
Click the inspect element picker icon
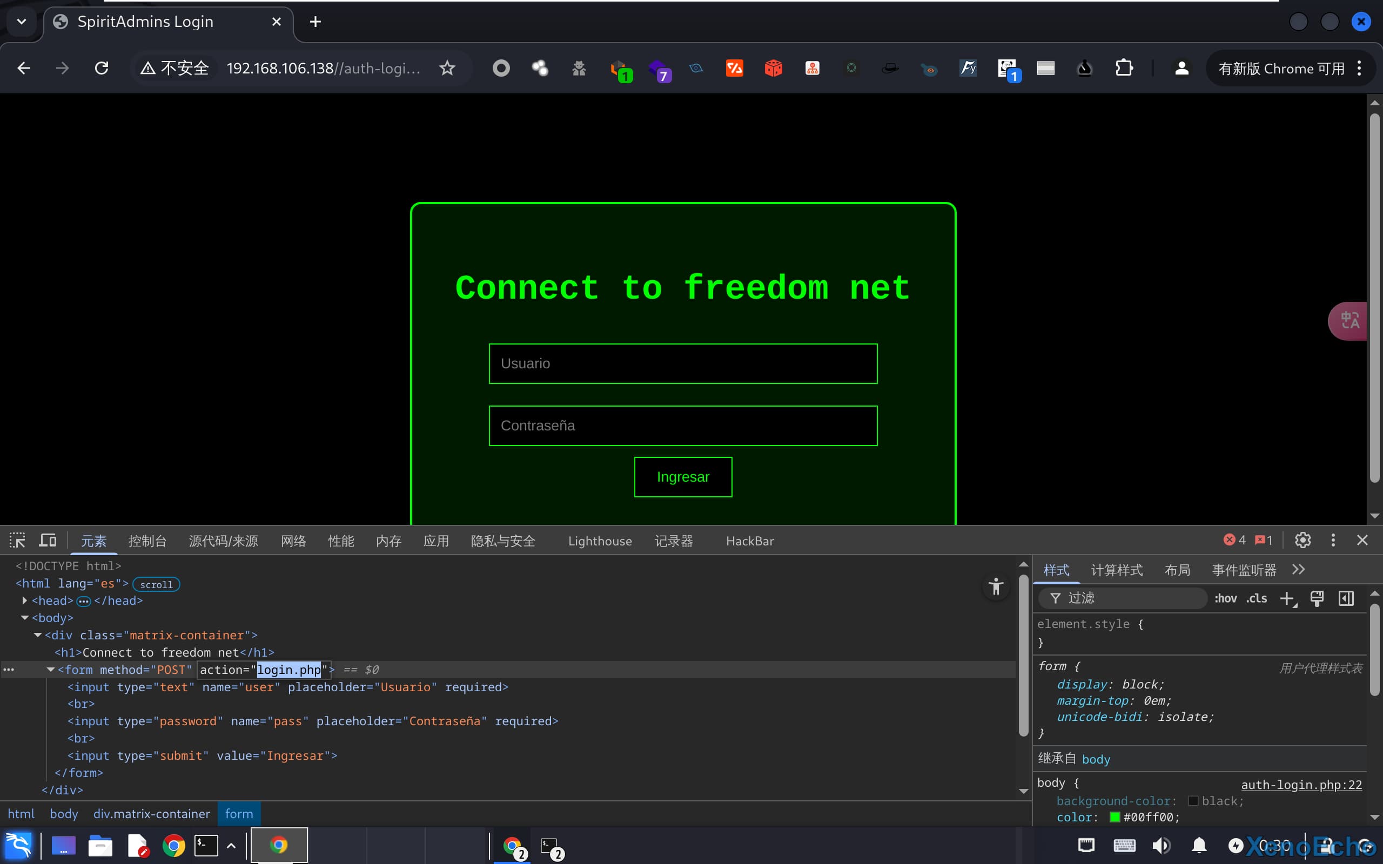click(x=17, y=540)
